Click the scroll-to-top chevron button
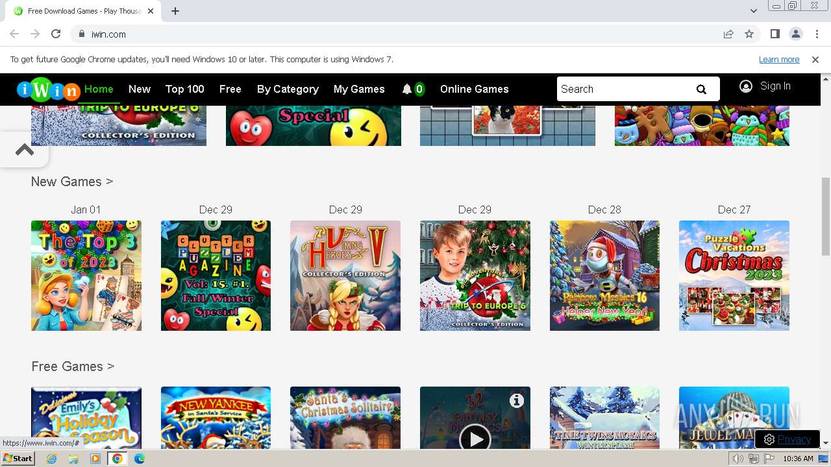The width and height of the screenshot is (831, 467). click(24, 150)
